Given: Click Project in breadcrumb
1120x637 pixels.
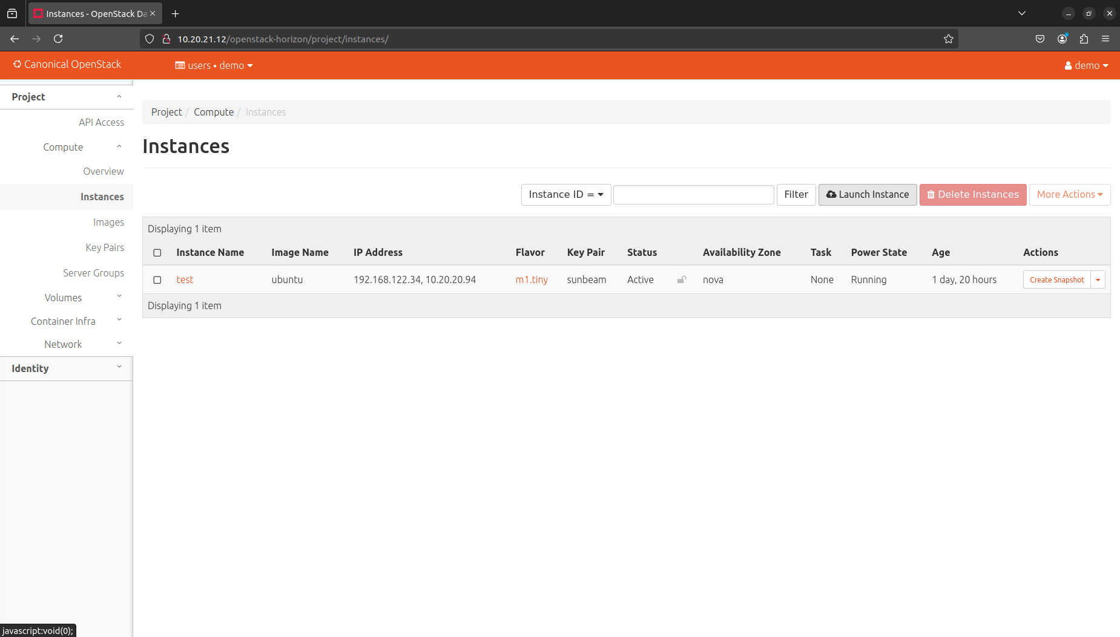Looking at the screenshot, I should tap(166, 112).
